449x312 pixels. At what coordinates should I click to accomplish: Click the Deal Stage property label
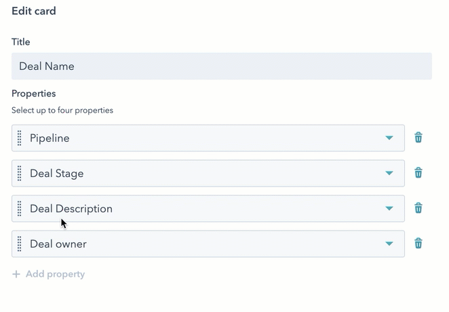click(x=57, y=174)
